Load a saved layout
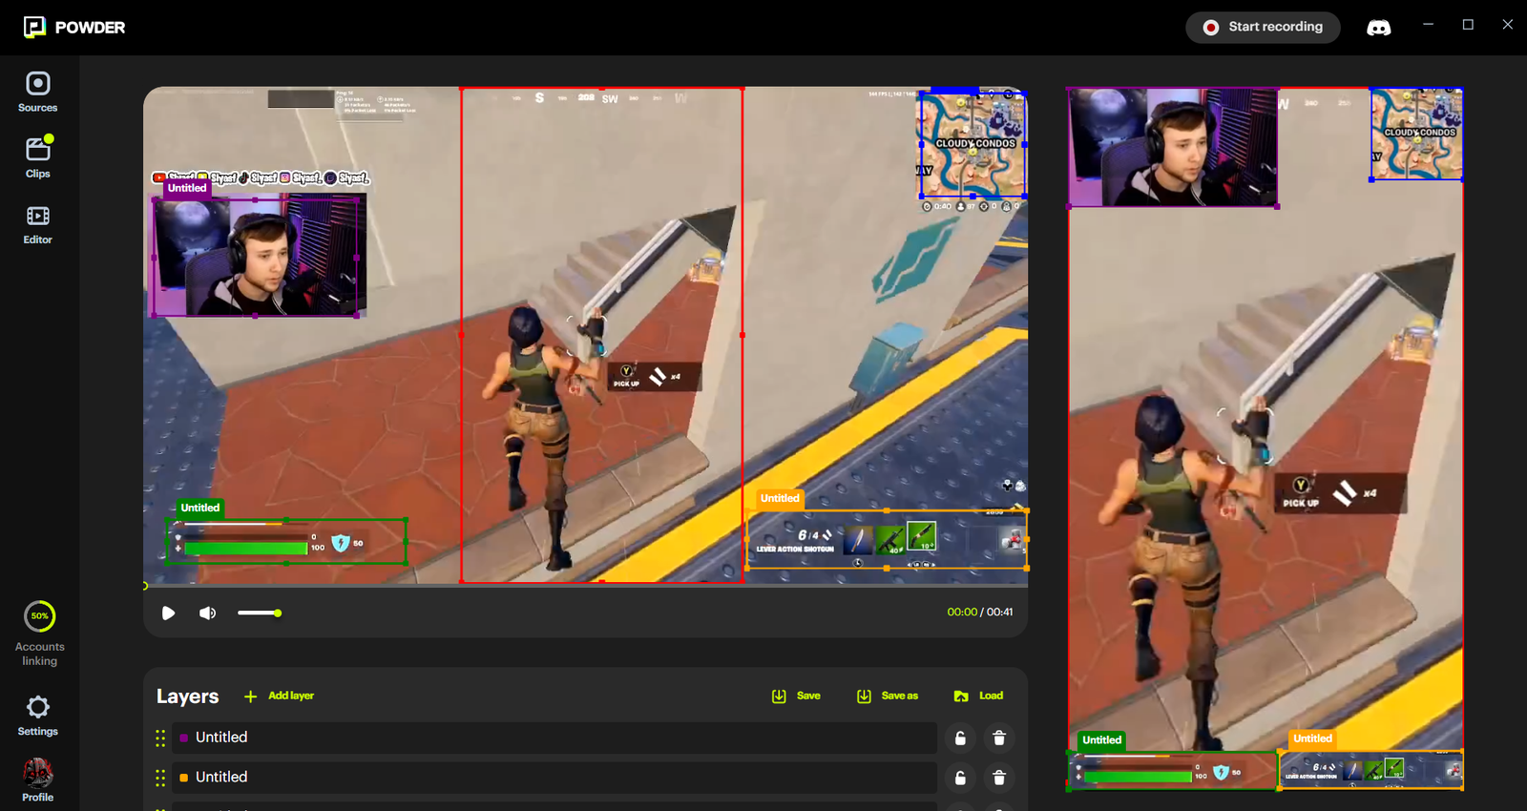The image size is (1527, 811). [x=978, y=696]
